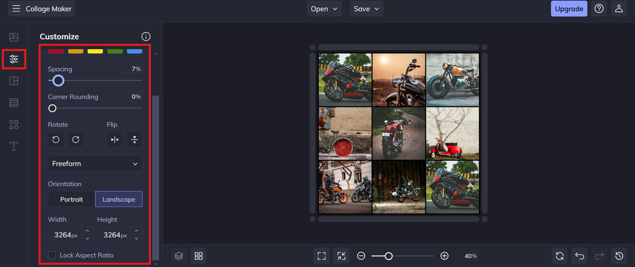The image size is (635, 267).
Task: Select the center red motorcycle road photo
Action: (x=399, y=133)
